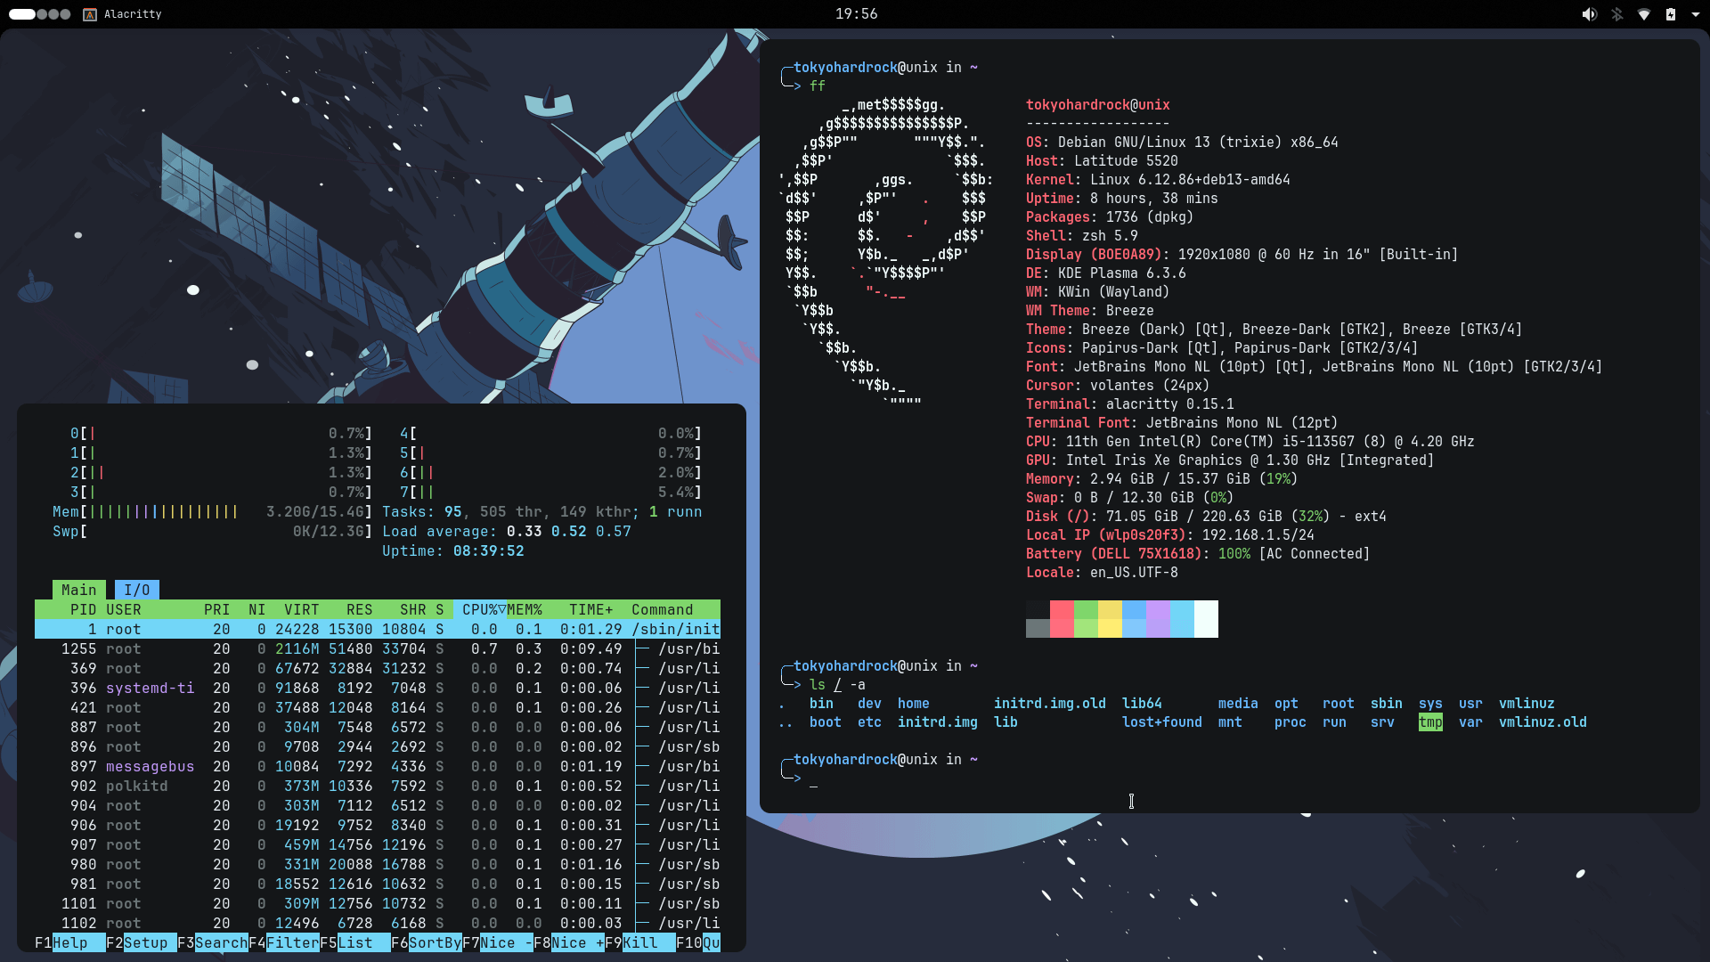Image resolution: width=1710 pixels, height=962 pixels.
Task: Open the system tray dropdown arrow
Action: 1695,14
